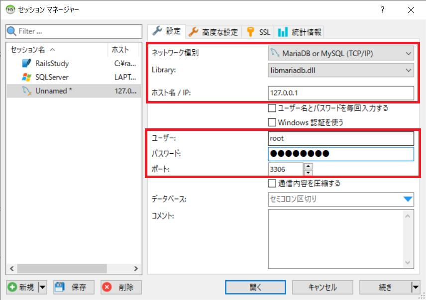Click the コメント text area
This screenshot has height=300, width=426.
[x=335, y=239]
